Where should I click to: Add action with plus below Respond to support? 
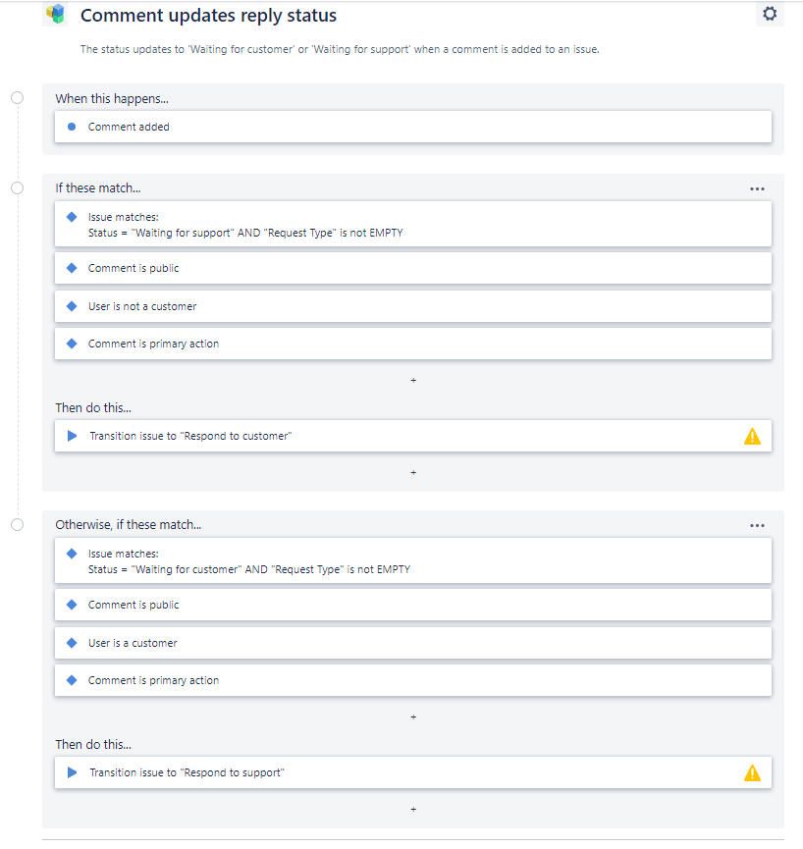(413, 810)
